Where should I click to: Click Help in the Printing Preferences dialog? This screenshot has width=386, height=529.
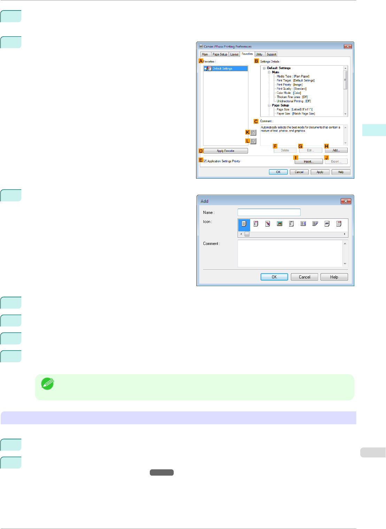[x=341, y=172]
